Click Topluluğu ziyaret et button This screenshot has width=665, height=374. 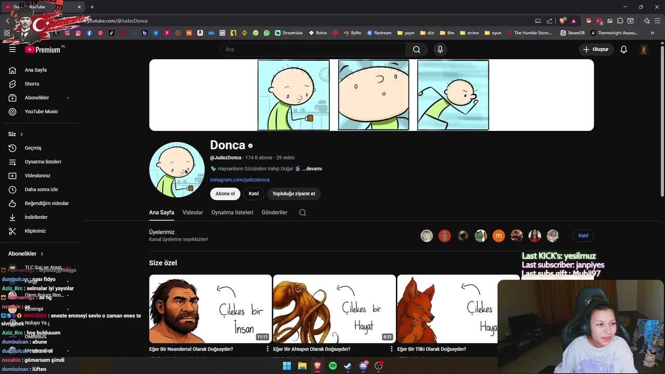coord(294,194)
